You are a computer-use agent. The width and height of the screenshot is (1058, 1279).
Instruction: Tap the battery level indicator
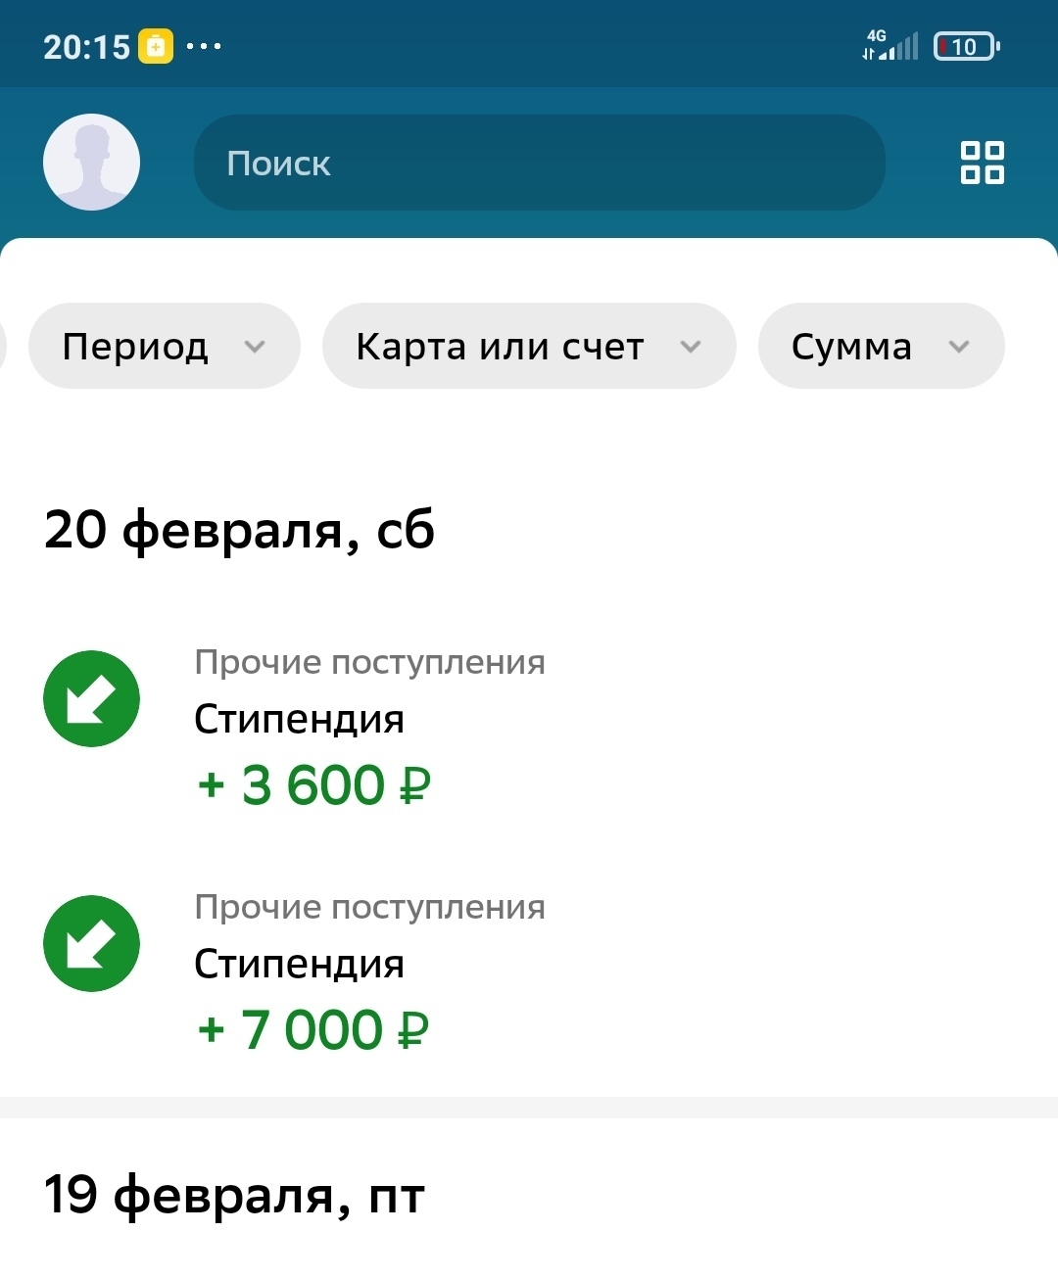tap(966, 46)
